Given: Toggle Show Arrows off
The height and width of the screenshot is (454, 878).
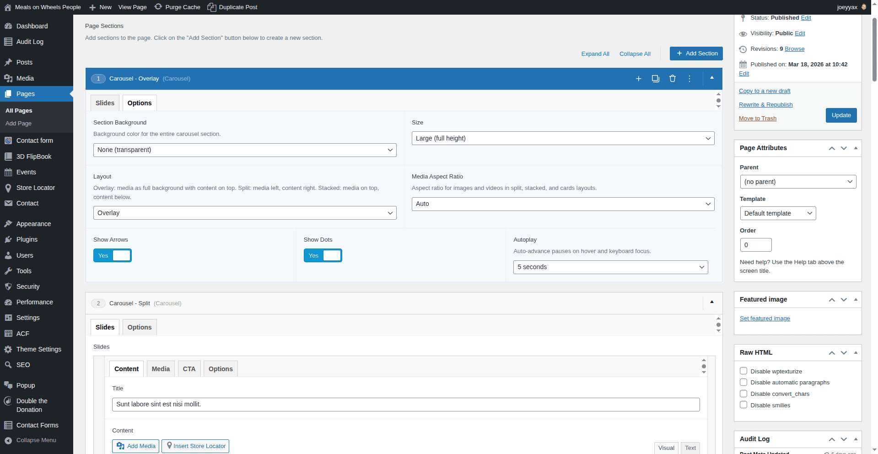Looking at the screenshot, I should tap(112, 255).
